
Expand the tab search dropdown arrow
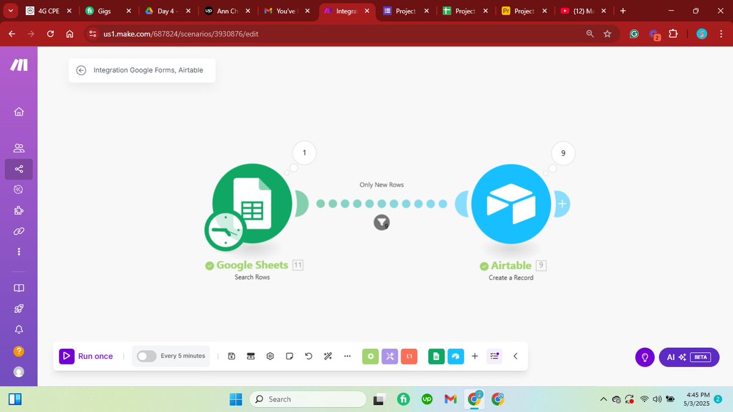point(11,11)
